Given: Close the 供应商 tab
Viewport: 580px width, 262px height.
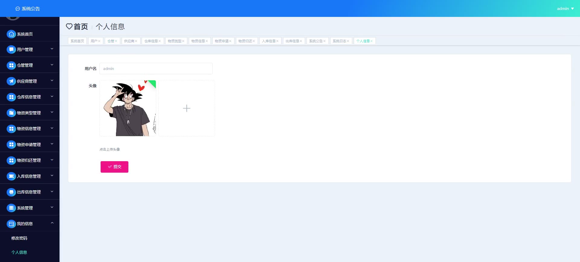Looking at the screenshot, I should [x=136, y=41].
